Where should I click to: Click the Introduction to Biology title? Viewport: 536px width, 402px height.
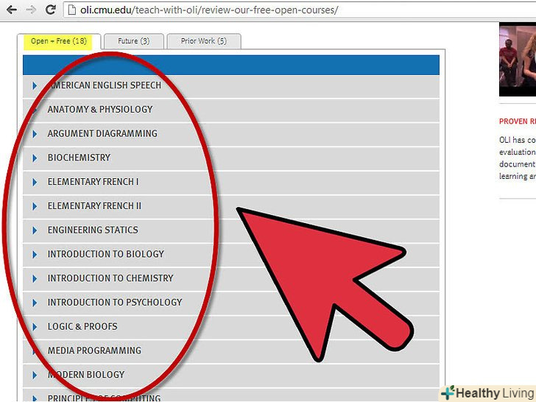coord(105,254)
